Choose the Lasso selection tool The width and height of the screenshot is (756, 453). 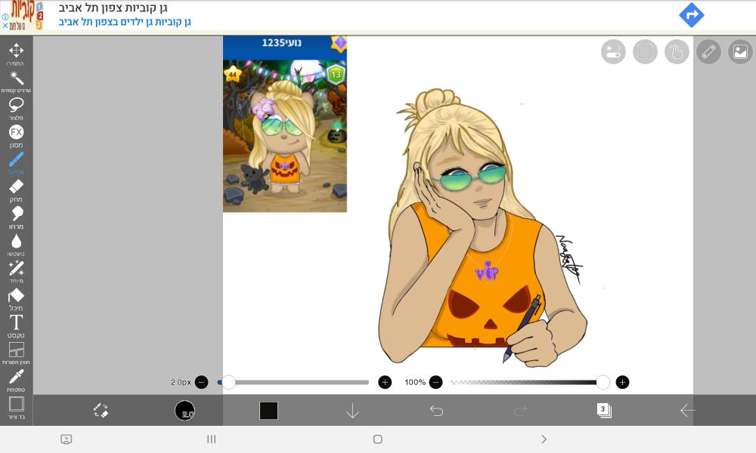tap(16, 106)
